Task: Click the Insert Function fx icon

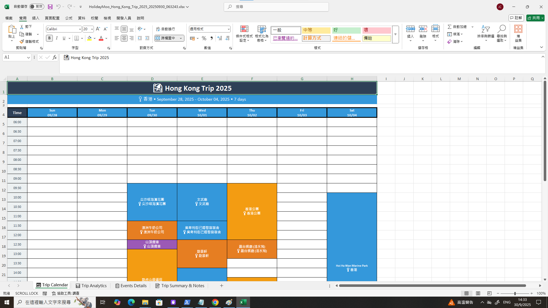Action: click(55, 57)
